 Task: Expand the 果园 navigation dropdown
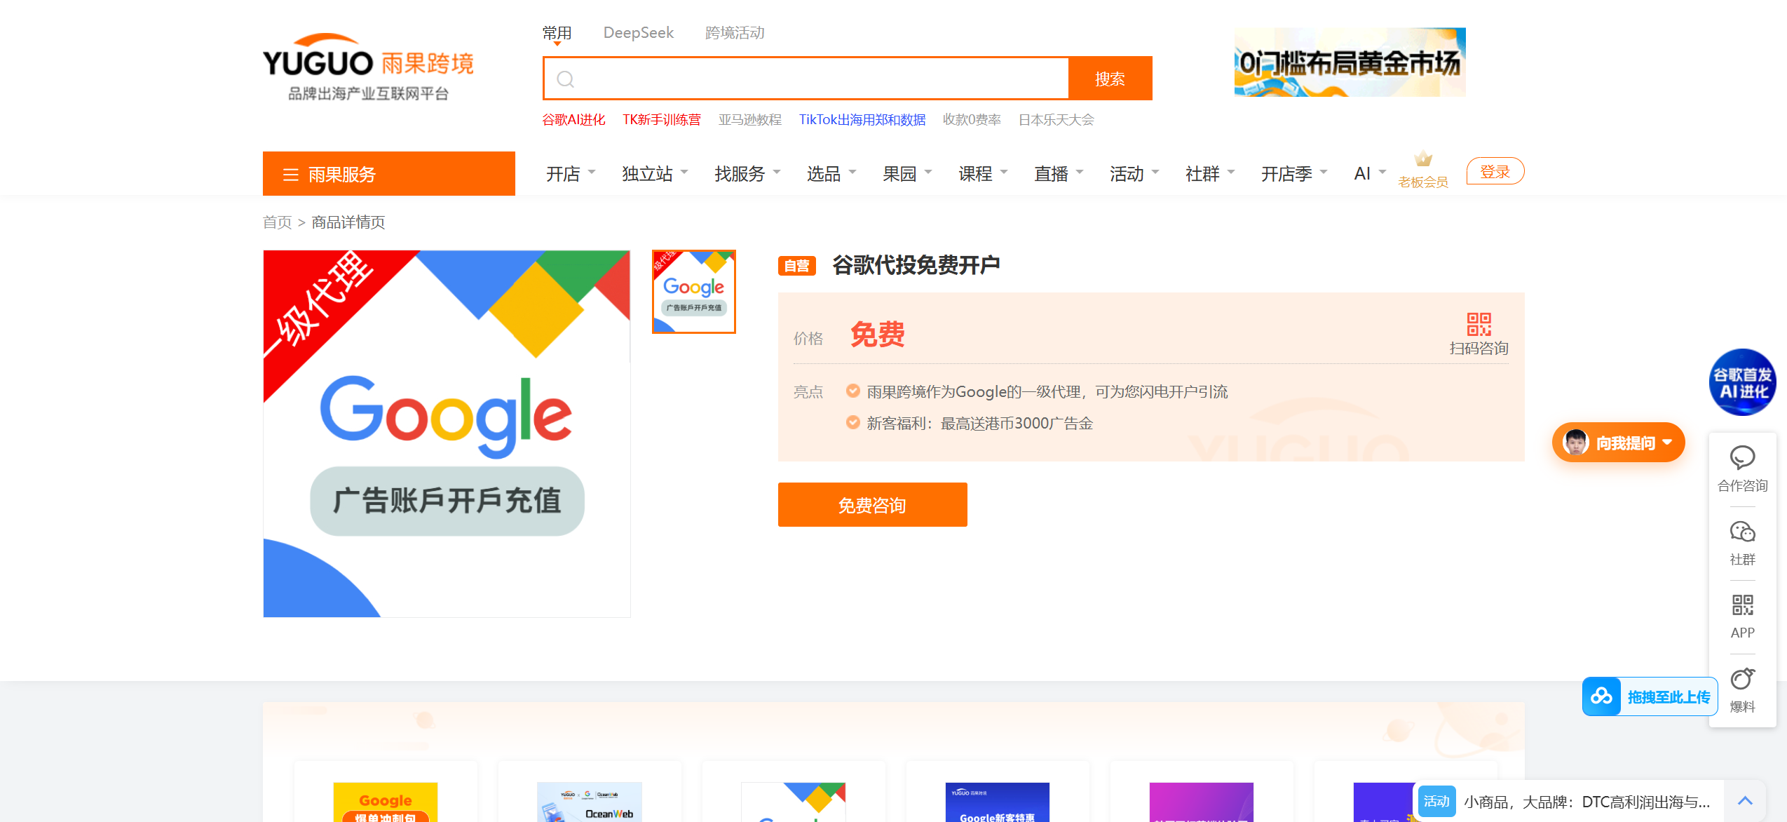coord(908,173)
